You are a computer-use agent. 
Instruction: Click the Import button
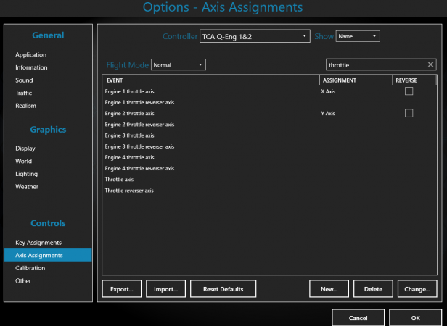tap(166, 289)
